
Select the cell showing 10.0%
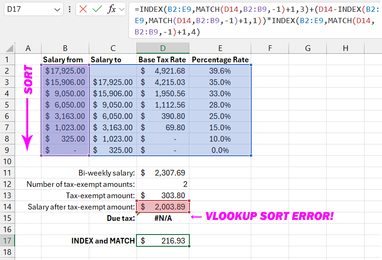click(220, 139)
